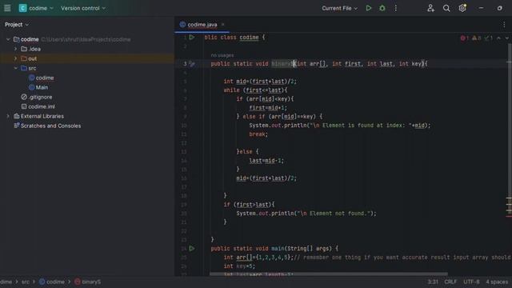Expand External Libraries node
This screenshot has width=512, height=288.
point(8,116)
